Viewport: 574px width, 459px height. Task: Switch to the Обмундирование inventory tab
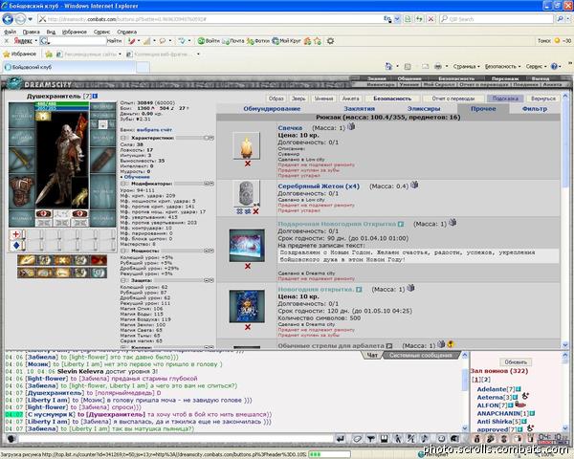(272, 109)
